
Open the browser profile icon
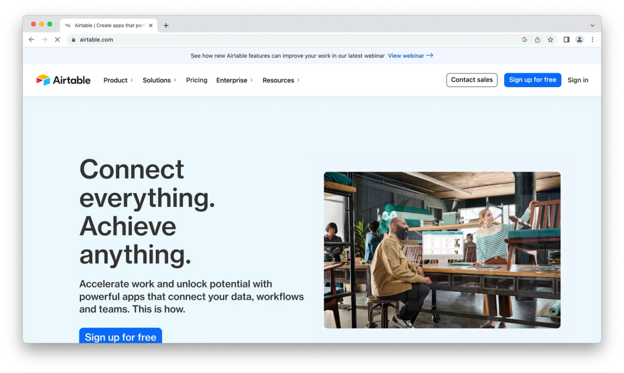click(x=579, y=40)
